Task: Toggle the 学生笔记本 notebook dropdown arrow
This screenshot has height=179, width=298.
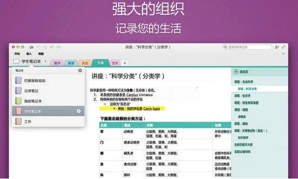Action: tap(46, 61)
